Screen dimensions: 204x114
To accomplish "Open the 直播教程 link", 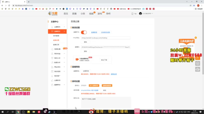I will click(94, 32).
